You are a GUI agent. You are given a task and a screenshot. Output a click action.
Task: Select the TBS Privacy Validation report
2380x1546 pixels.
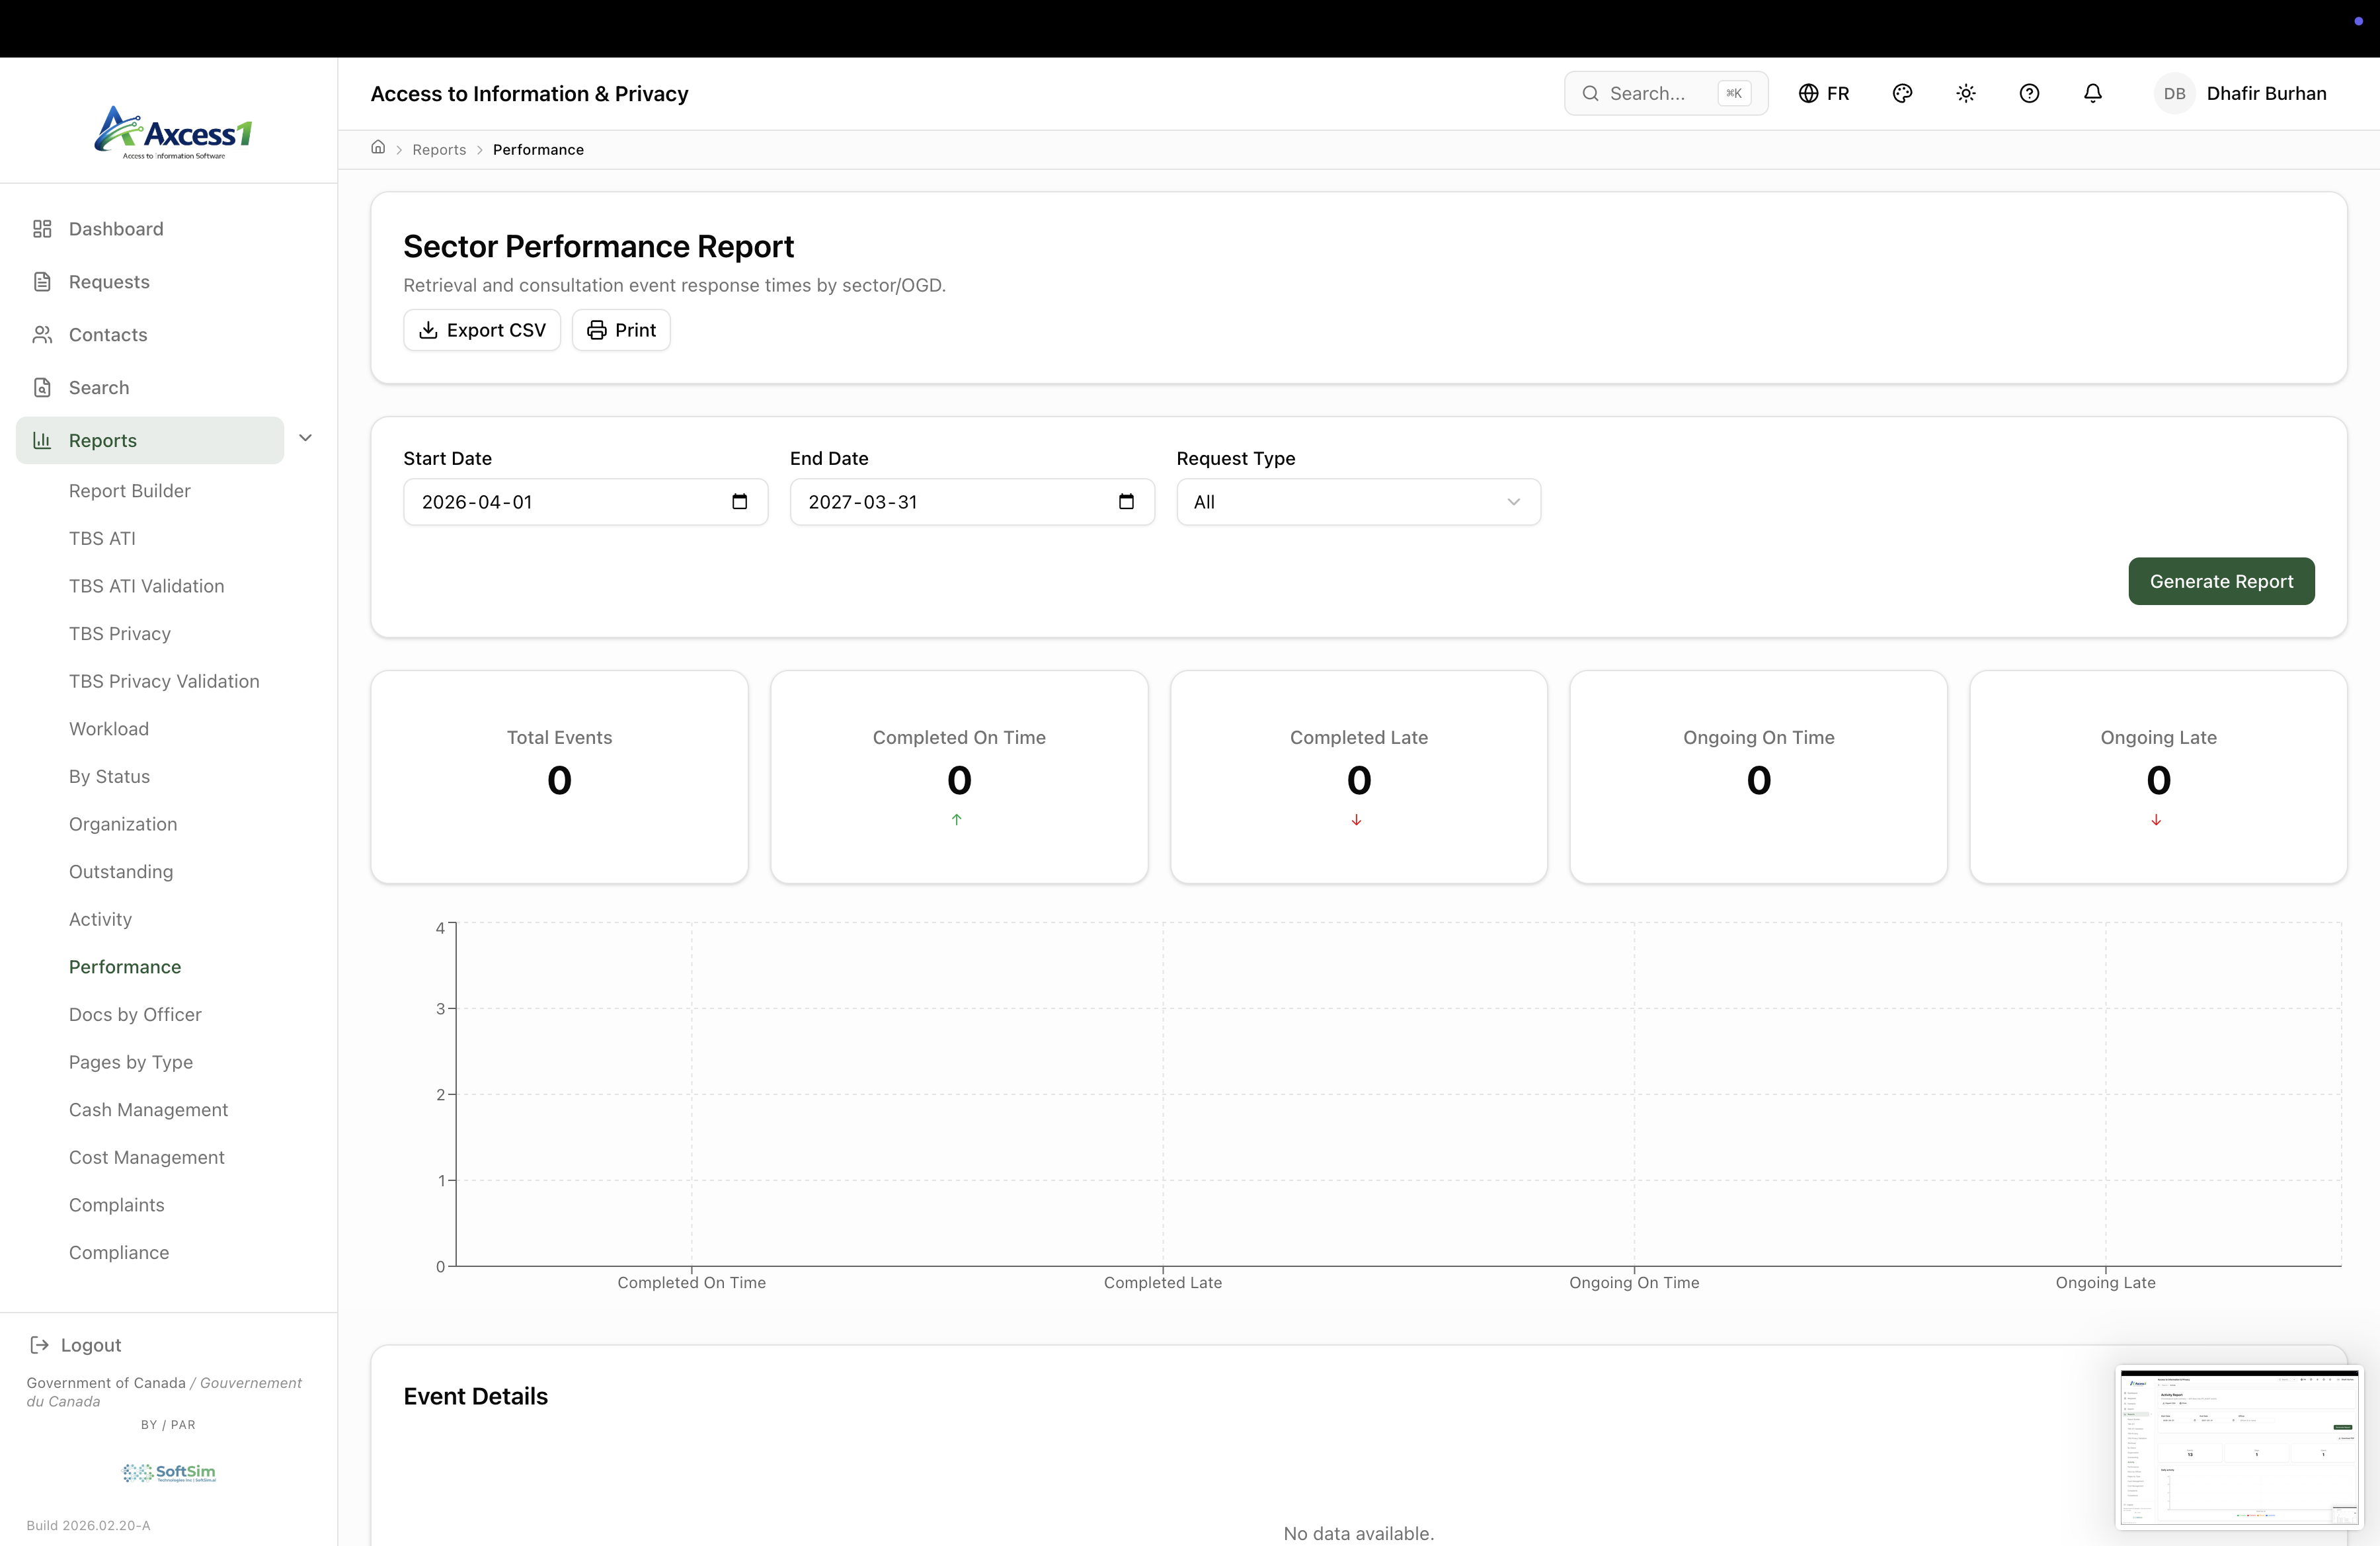point(164,681)
